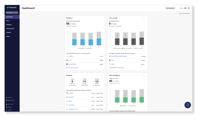
Task: Select the 60 days renewals count
Action: pos(85,82)
